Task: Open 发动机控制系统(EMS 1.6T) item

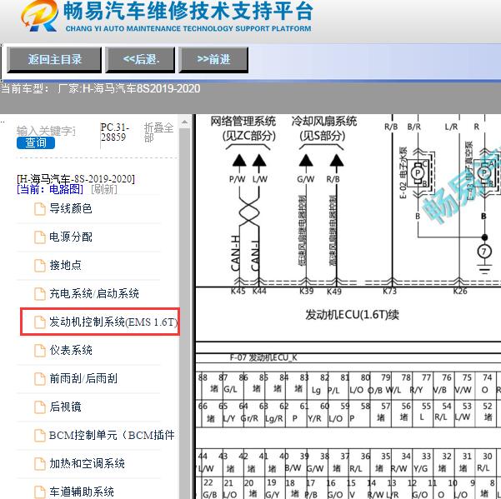Action: coord(113,322)
